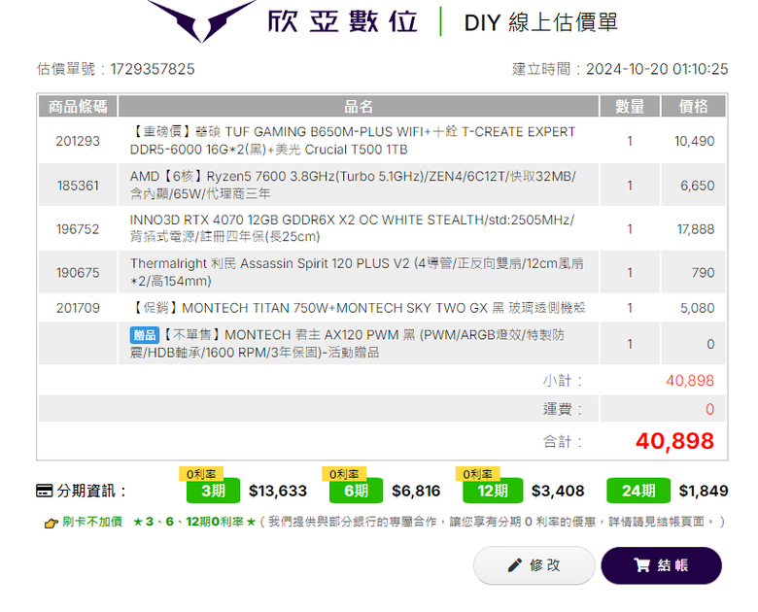Click the 合計 label
This screenshot has height=612, width=758.
[563, 441]
